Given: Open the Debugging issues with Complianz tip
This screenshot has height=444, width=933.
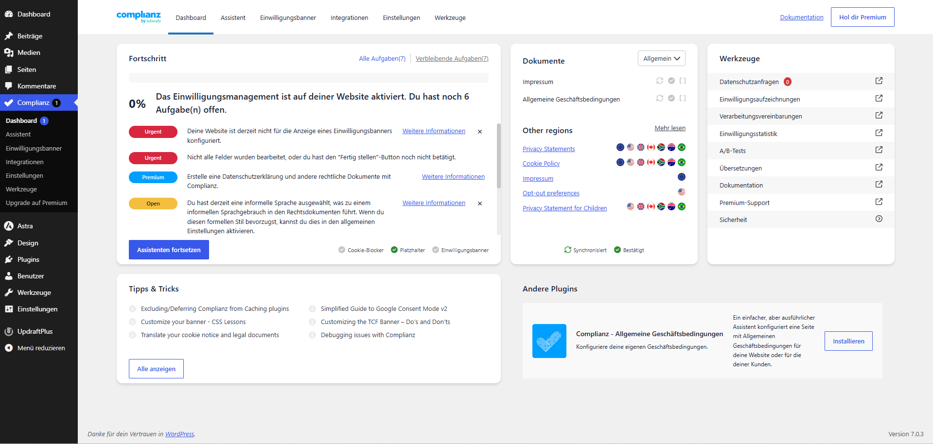Looking at the screenshot, I should 368,335.
